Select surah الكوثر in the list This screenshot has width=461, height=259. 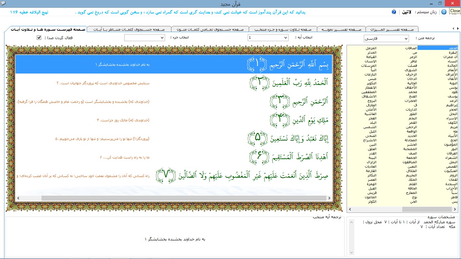[372, 202]
